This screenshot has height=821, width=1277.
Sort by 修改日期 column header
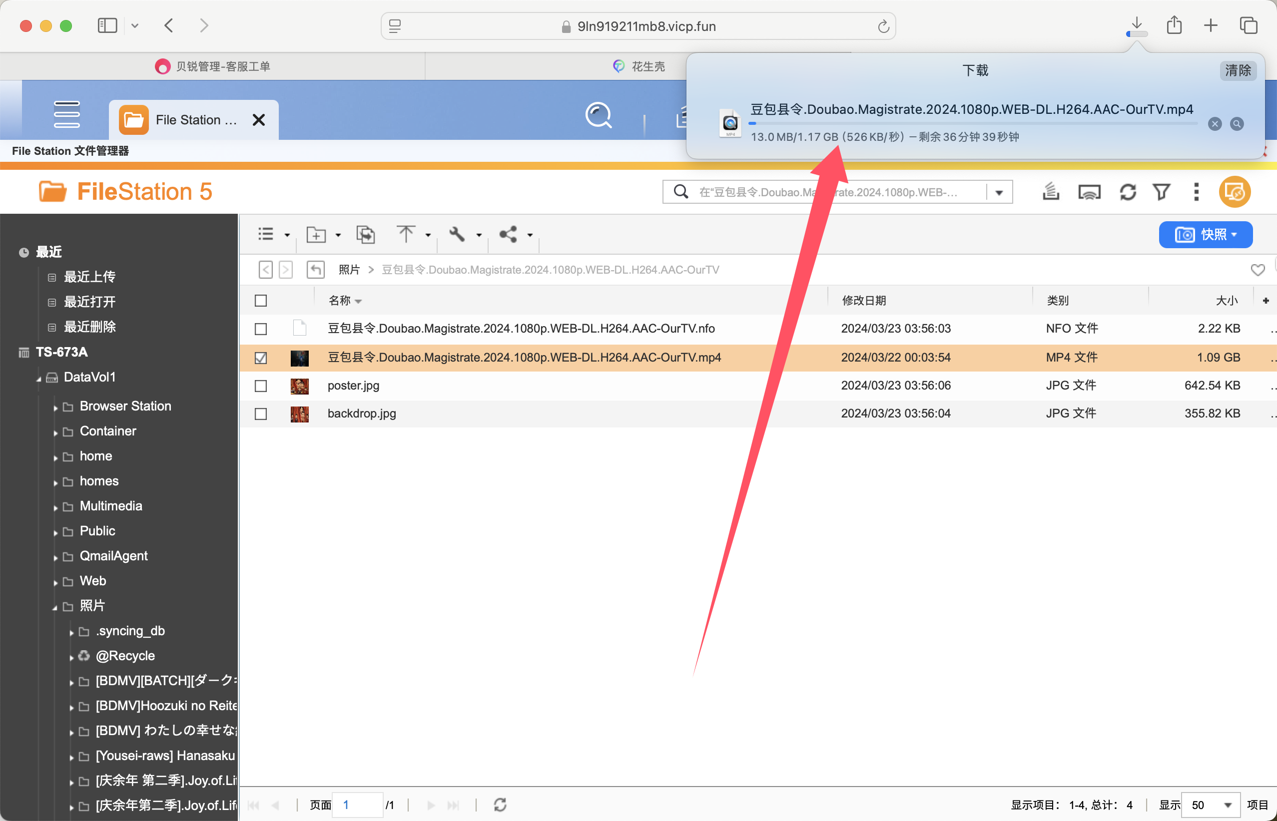(x=864, y=301)
